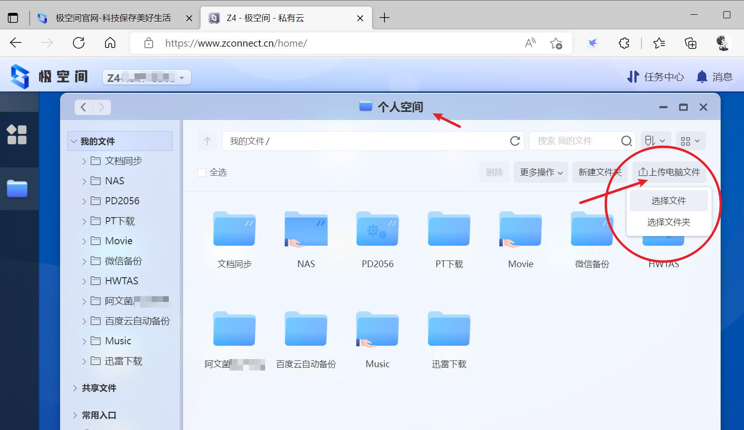Open the Movie folder thumbnail
Viewport: 744px width, 430px height.
point(520,229)
